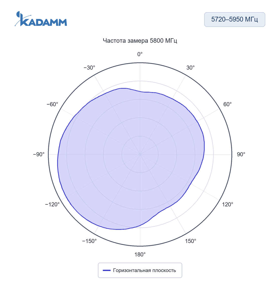Click the −60° angle label

(x=52, y=104)
